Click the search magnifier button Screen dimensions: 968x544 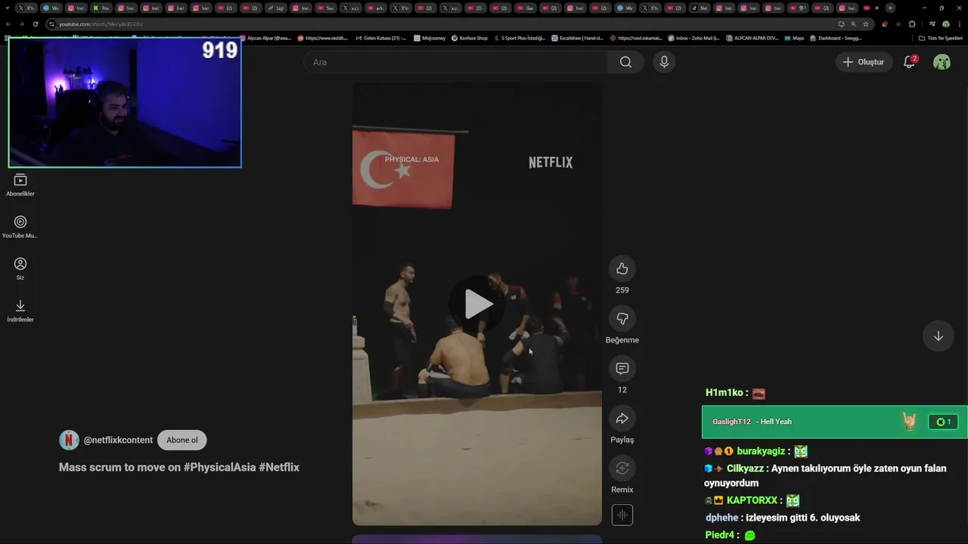(625, 62)
